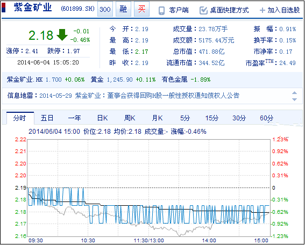
Task: Open the 桌面快捷方式 desktop shortcut link
Action: point(230,10)
